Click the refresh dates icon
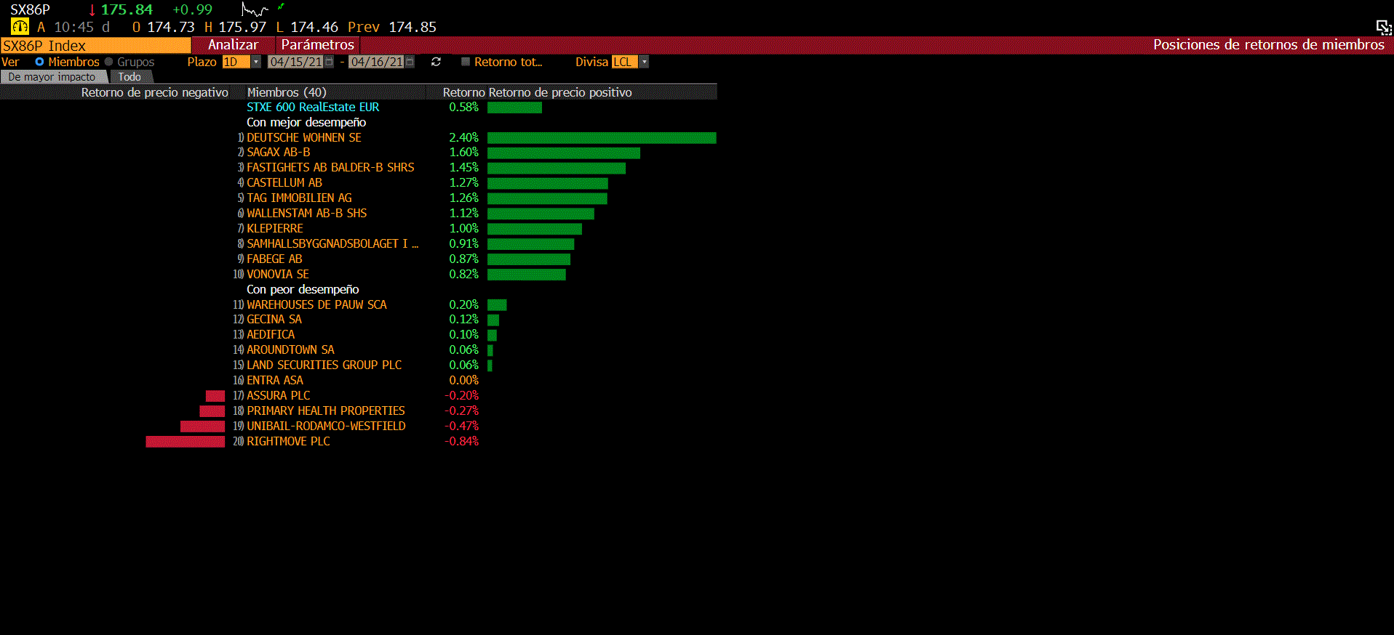This screenshot has width=1394, height=635. [436, 62]
